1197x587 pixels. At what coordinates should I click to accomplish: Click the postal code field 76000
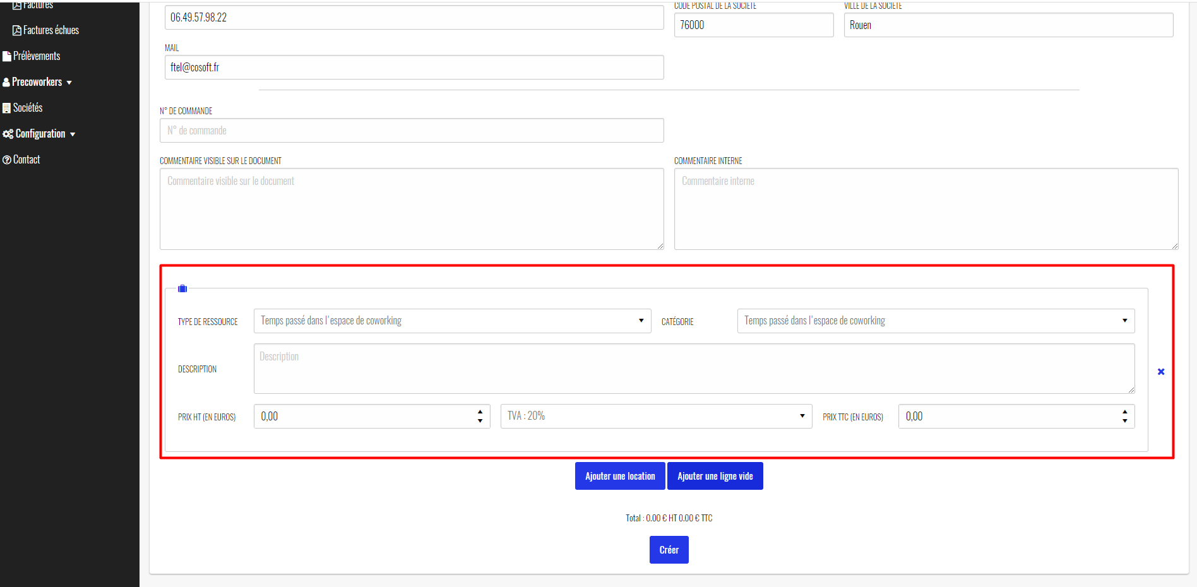click(x=754, y=25)
